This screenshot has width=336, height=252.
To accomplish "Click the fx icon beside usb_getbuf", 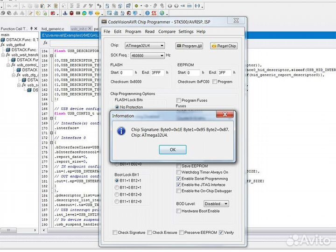I will pyautogui.click(x=3, y=45).
